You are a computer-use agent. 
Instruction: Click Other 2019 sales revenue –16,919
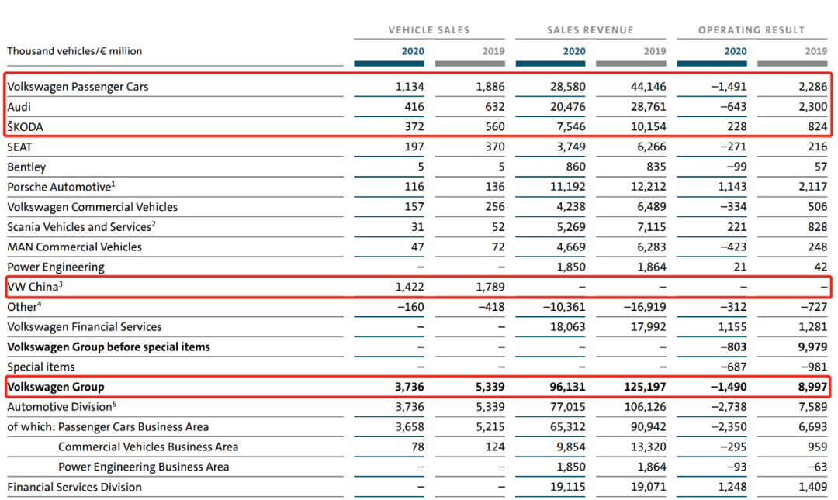click(x=645, y=307)
